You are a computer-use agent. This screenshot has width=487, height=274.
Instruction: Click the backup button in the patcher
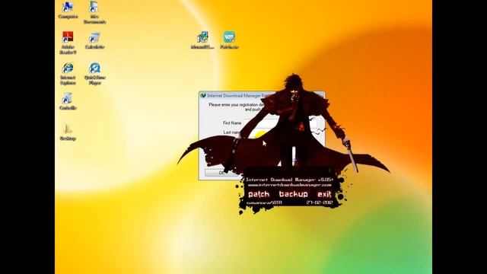click(x=293, y=195)
